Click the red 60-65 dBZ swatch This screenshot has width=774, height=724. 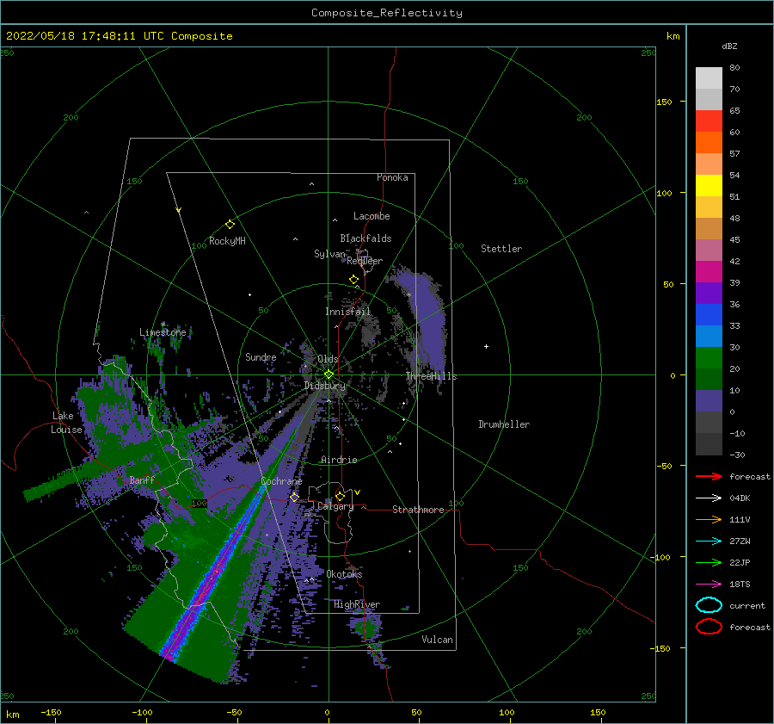709,121
